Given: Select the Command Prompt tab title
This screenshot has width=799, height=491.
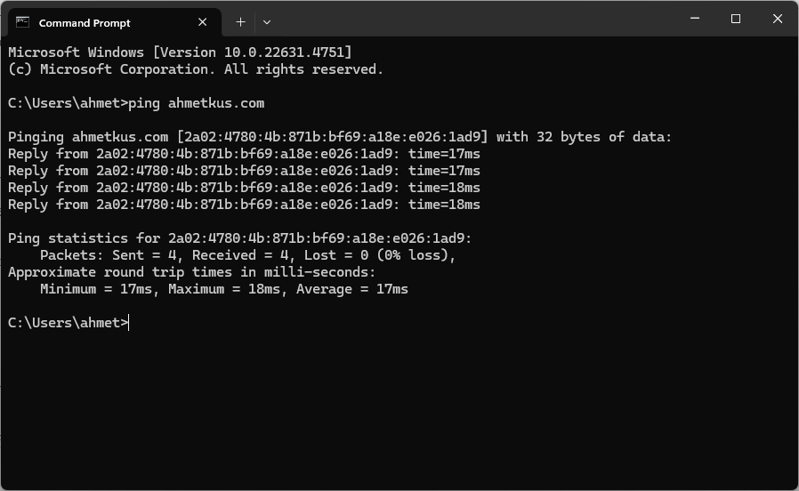Looking at the screenshot, I should coord(85,23).
